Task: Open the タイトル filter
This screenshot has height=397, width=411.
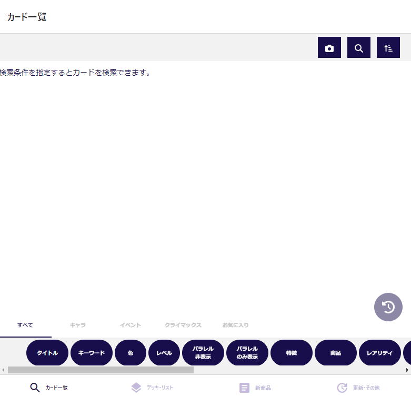Action: (x=47, y=353)
